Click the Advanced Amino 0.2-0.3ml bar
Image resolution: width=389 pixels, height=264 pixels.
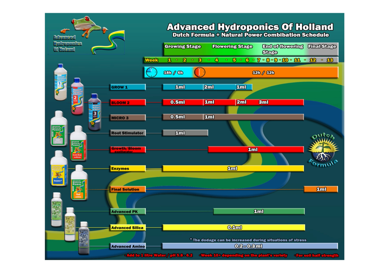click(250, 246)
